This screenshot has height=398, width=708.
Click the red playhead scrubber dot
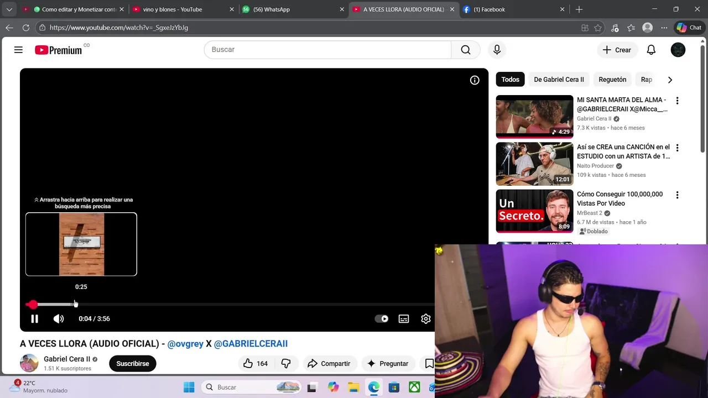pos(33,305)
